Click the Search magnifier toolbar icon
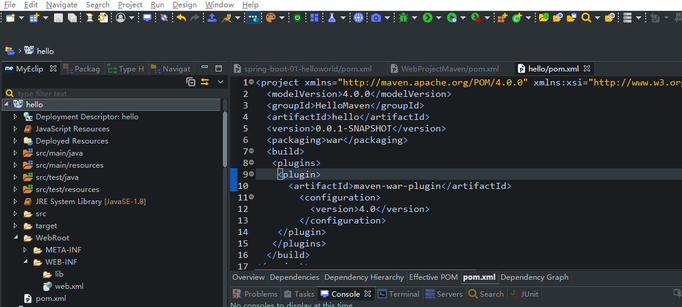The width and height of the screenshot is (682, 307). click(586, 18)
